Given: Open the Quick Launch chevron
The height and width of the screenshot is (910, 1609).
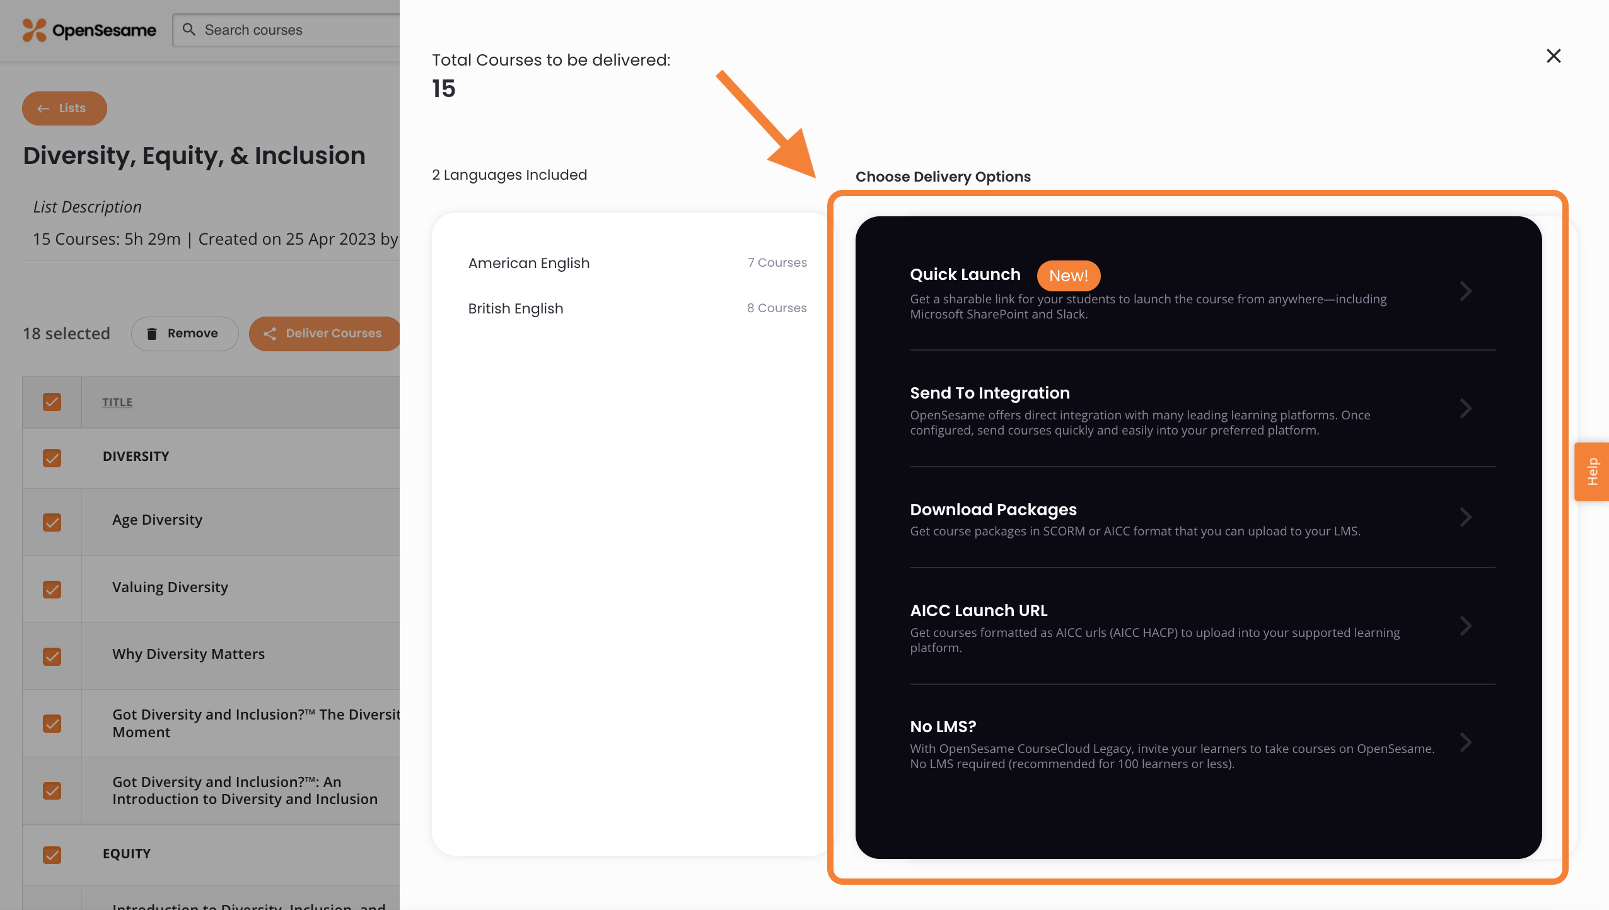Looking at the screenshot, I should (1466, 291).
